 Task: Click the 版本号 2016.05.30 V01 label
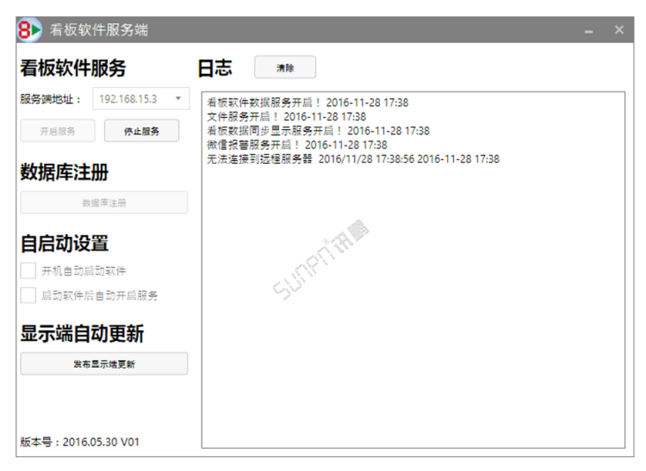[79, 442]
